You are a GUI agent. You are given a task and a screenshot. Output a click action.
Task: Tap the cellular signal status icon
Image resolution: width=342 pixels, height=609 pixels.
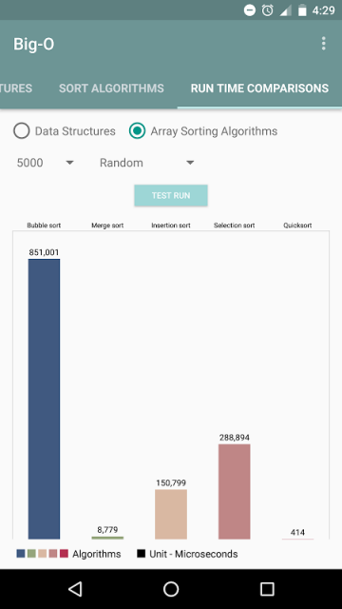pyautogui.click(x=285, y=10)
